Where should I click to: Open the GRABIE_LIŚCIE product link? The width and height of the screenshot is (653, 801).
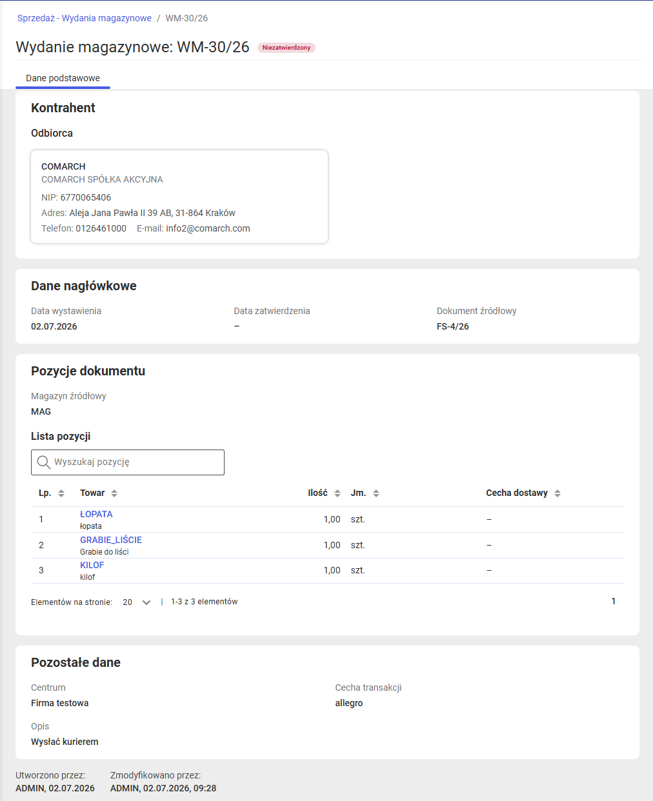[x=111, y=540]
